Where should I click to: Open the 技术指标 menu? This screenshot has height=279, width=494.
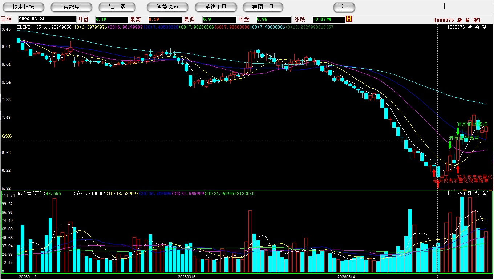point(23,7)
